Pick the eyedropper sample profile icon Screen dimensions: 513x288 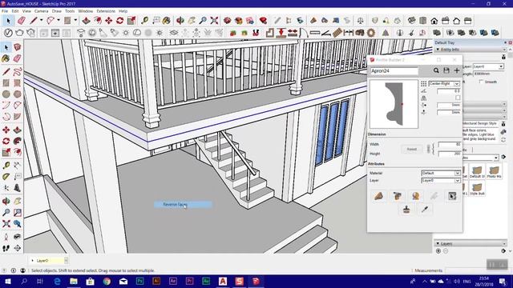425,210
